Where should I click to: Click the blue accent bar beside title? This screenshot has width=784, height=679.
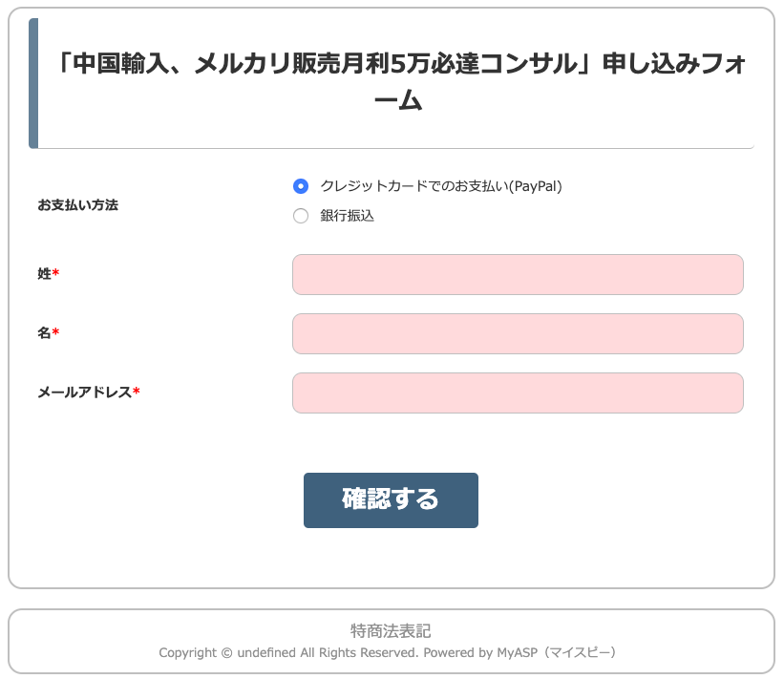point(33,83)
